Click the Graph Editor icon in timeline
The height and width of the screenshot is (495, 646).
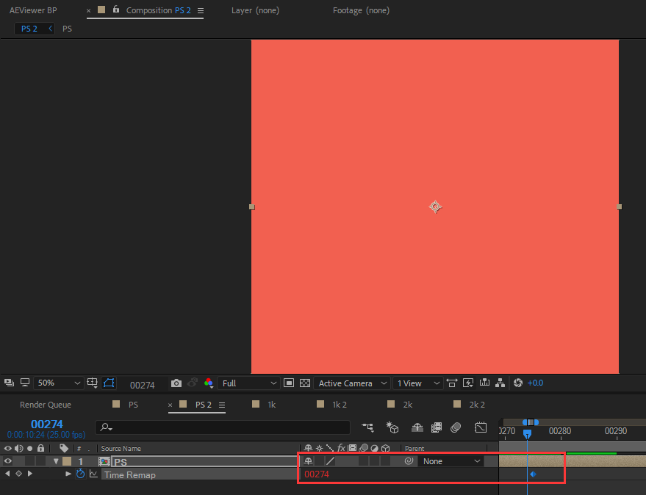tap(481, 427)
